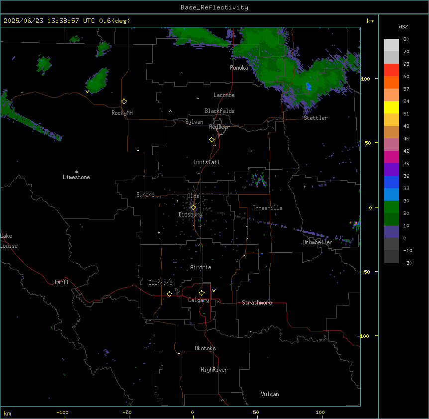The height and width of the screenshot is (419, 429).
Task: Click the Blackfalds label
Action: 219,111
